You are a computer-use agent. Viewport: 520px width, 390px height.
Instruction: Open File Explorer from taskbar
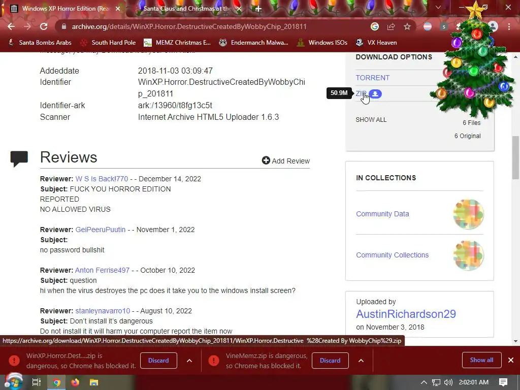point(94,383)
